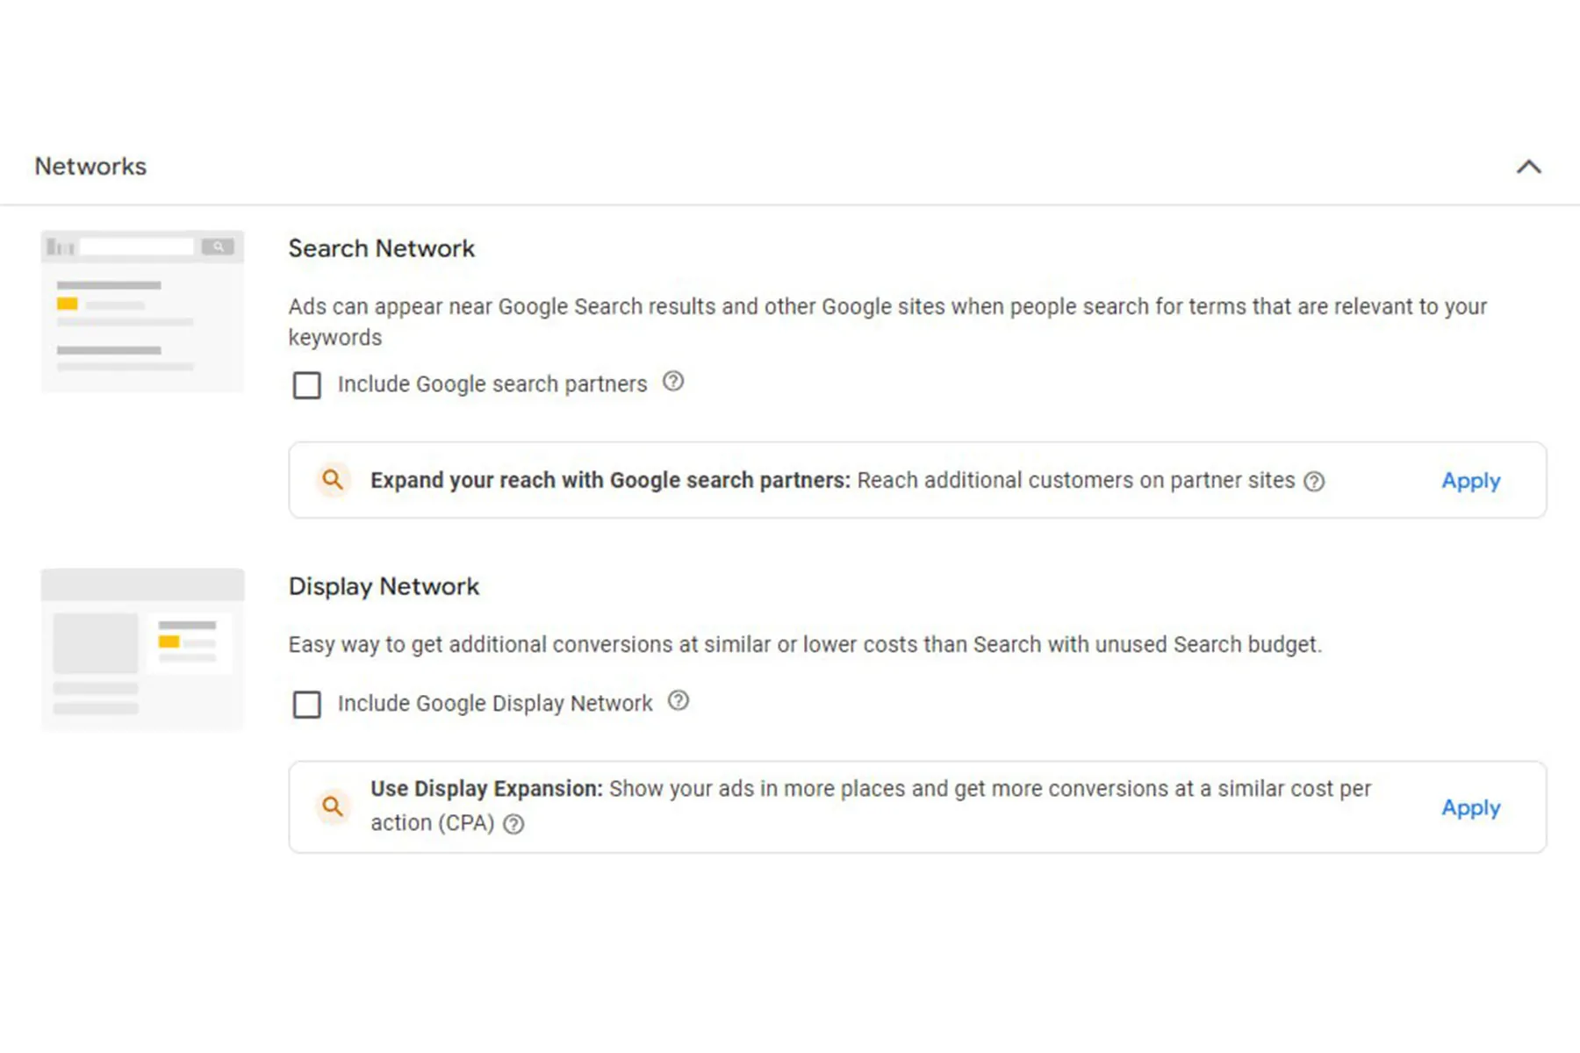Select the Search Network heading
Image resolution: width=1580 pixels, height=1053 pixels.
(x=381, y=248)
